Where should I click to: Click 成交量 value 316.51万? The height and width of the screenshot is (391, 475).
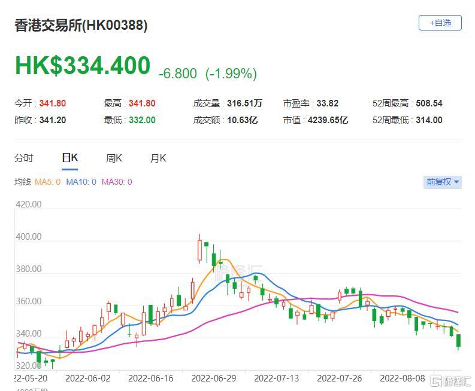244,103
